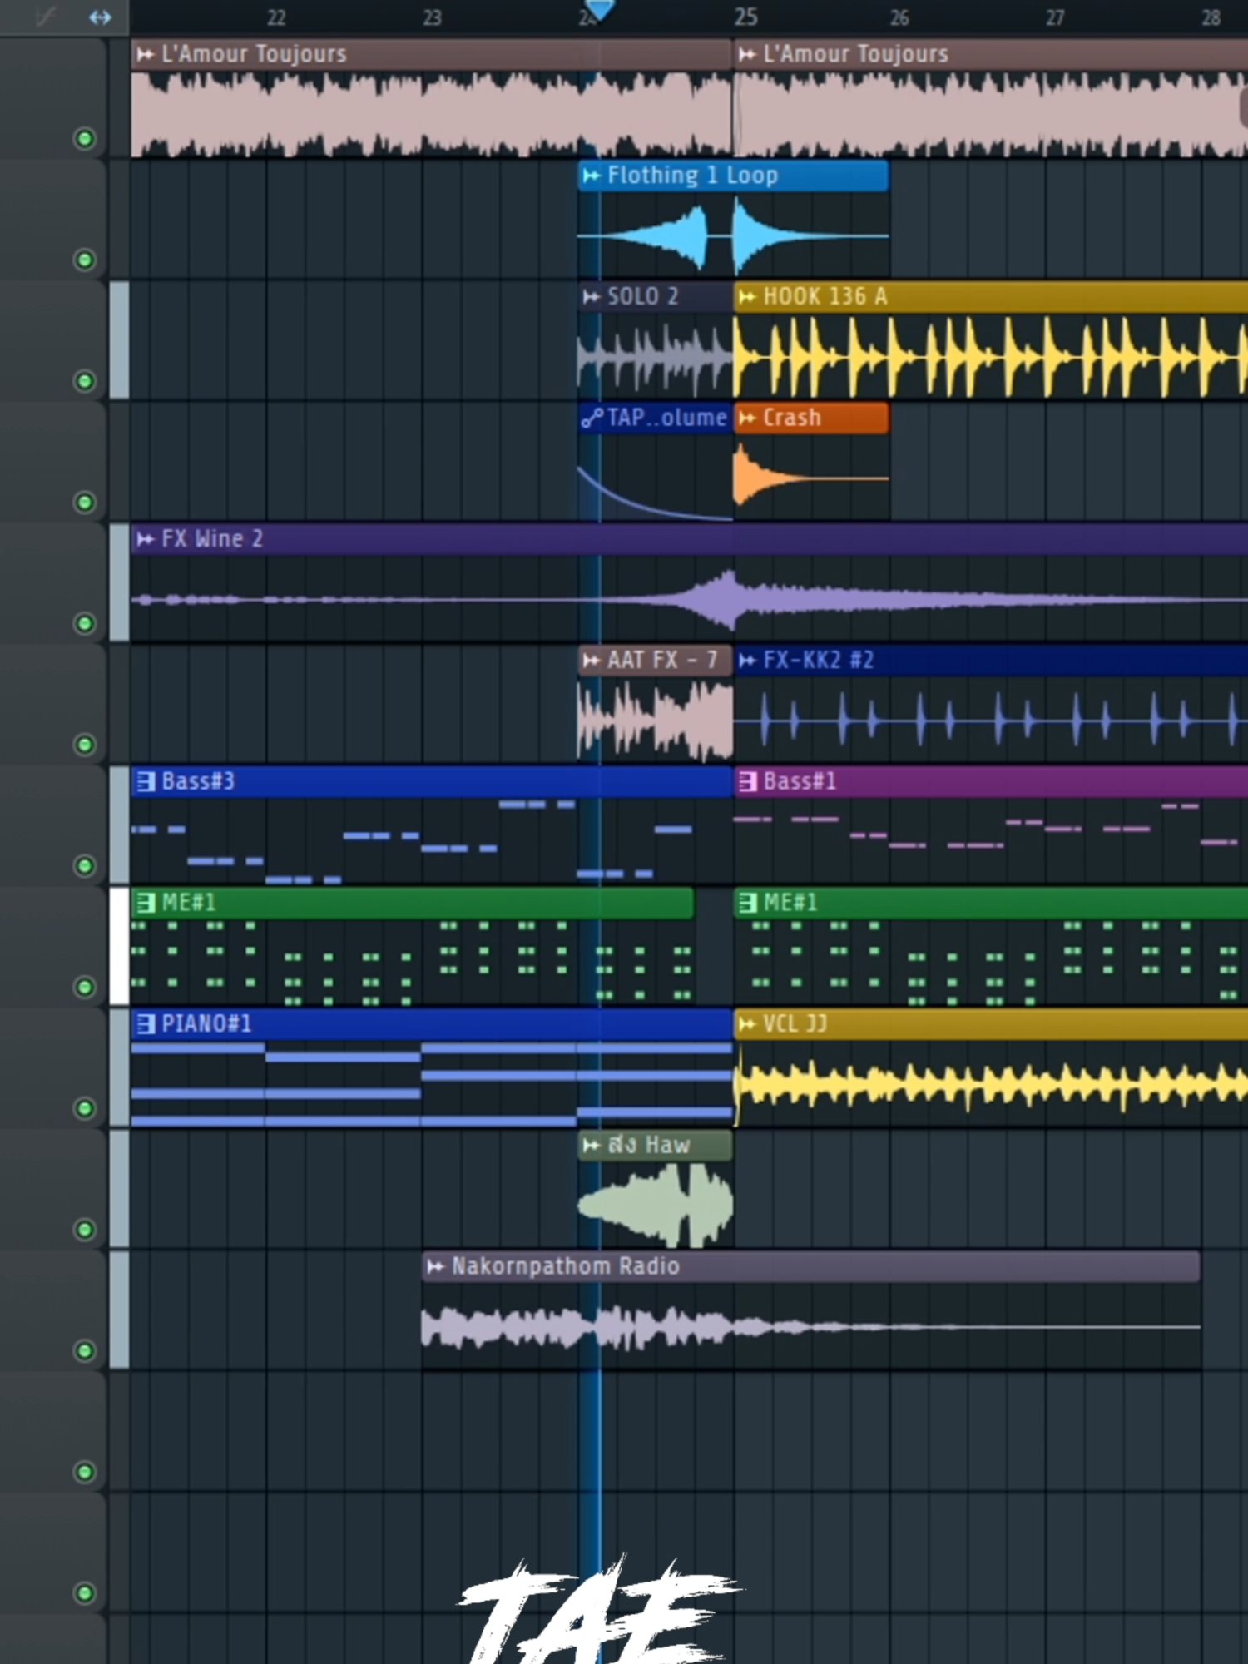Open the menu icon of the L'Amour Toujours clip at bar 25
This screenshot has width=1248, height=1664.
747,55
